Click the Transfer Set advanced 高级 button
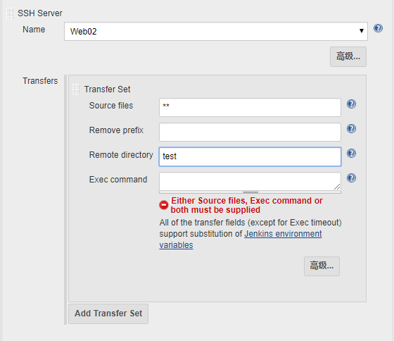 pyautogui.click(x=322, y=266)
